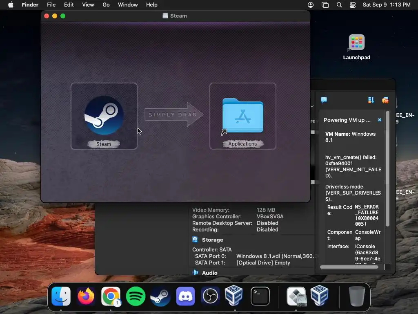This screenshot has width=418, height=314.
Task: Click the 'VBoxSVGA' graphics controller value
Action: tap(270, 217)
